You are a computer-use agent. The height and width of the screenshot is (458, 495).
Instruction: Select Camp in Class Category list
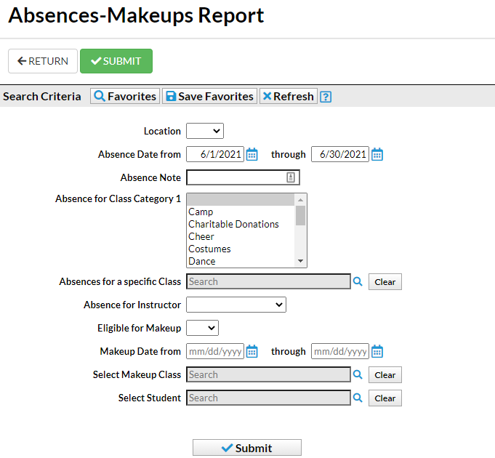click(x=241, y=212)
